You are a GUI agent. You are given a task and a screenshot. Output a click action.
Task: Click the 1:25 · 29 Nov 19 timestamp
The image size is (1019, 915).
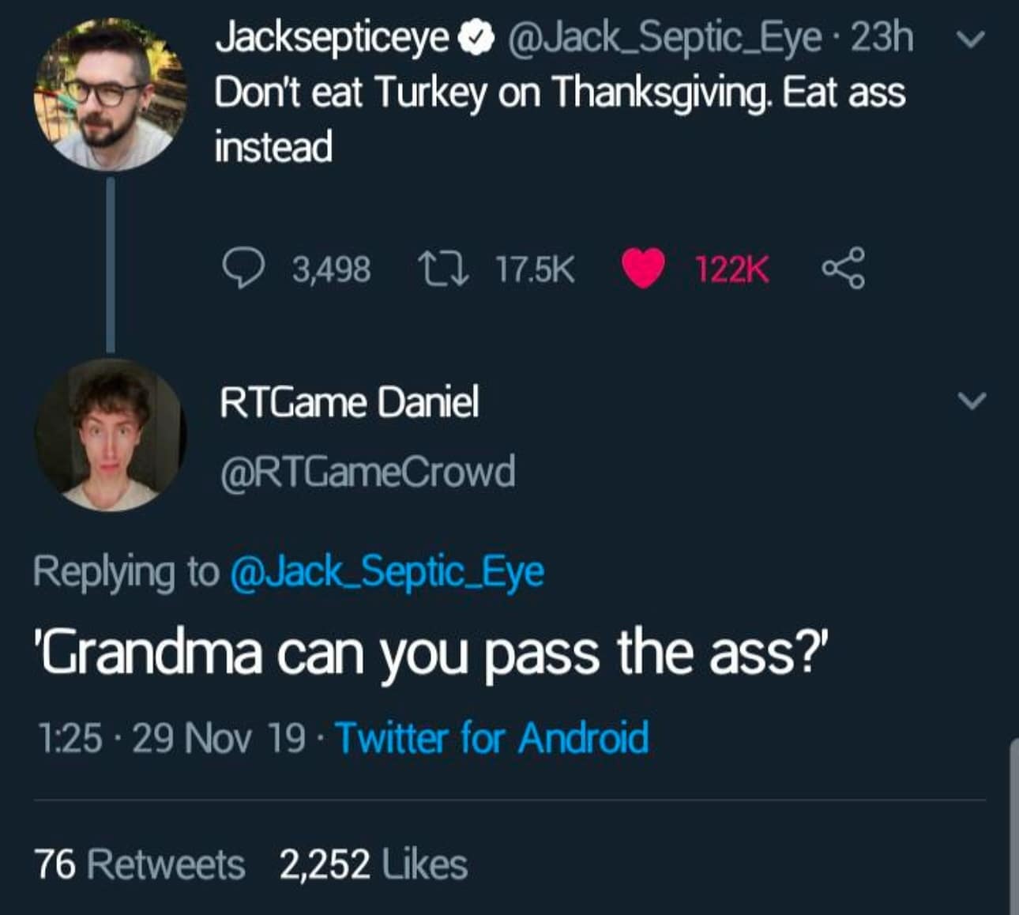[x=171, y=738]
